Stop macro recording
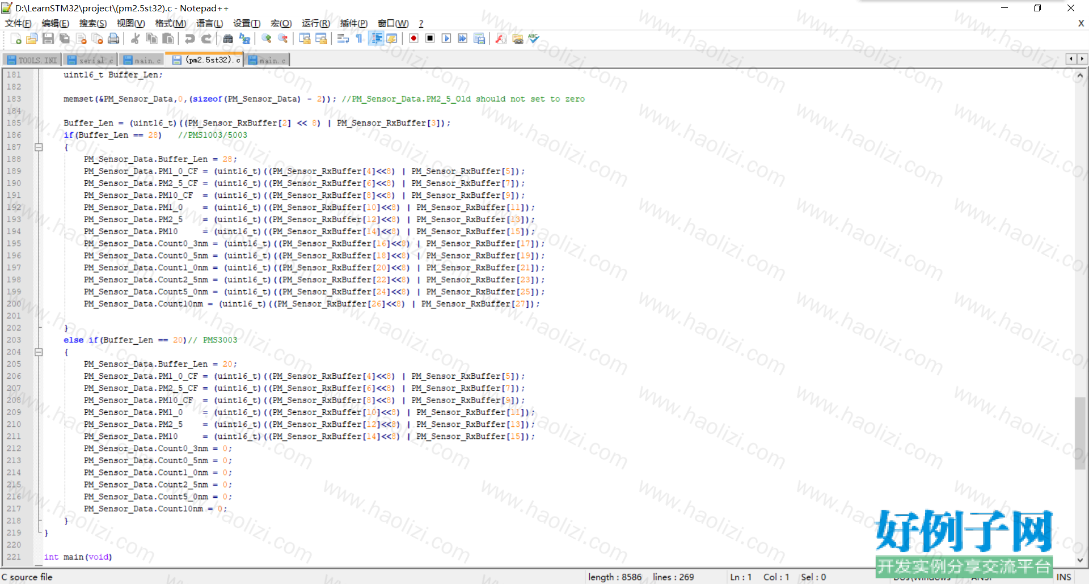1089x584 pixels. coord(430,39)
